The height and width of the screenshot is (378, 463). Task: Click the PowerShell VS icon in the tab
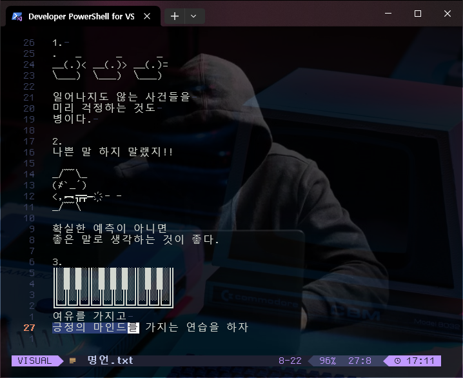pyautogui.click(x=17, y=17)
